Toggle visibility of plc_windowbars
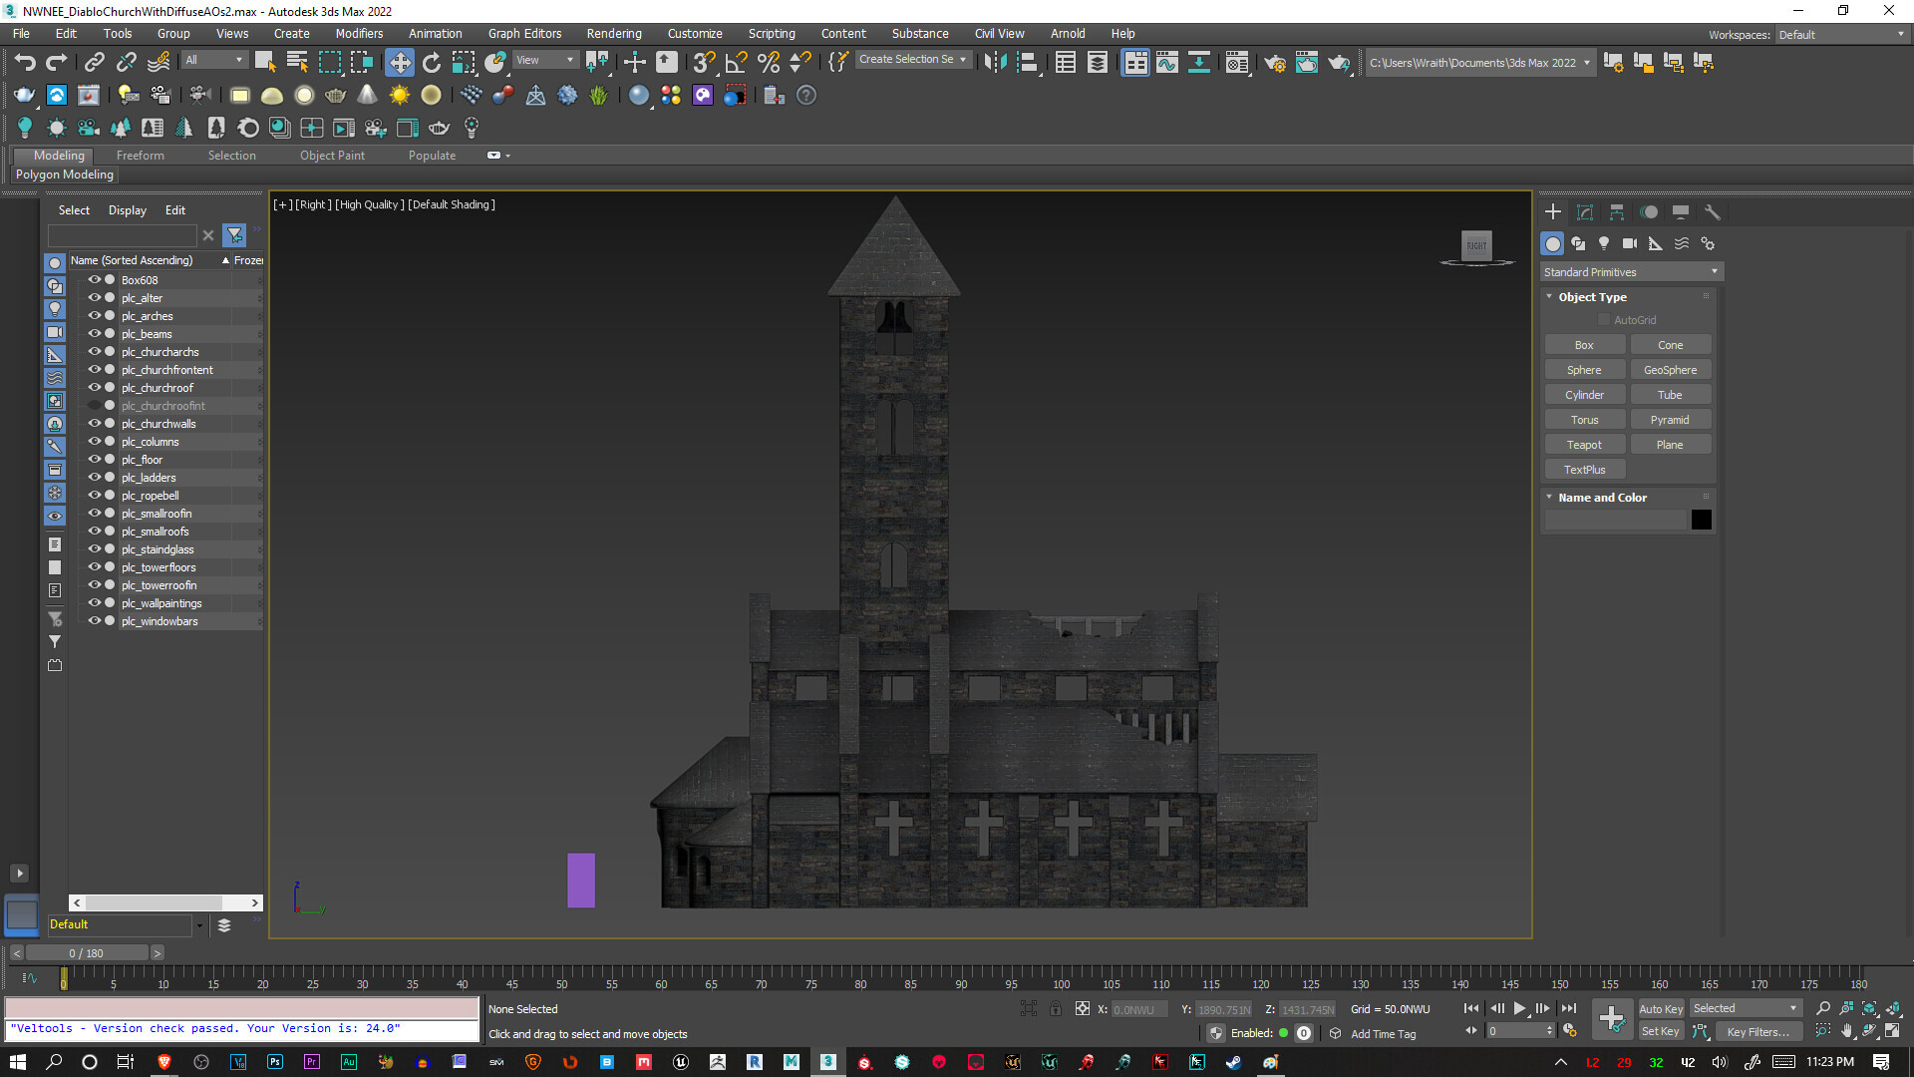This screenshot has width=1914, height=1077. click(95, 621)
